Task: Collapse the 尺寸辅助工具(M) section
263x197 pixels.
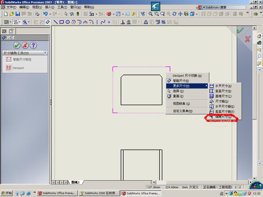Action: [x=45, y=53]
